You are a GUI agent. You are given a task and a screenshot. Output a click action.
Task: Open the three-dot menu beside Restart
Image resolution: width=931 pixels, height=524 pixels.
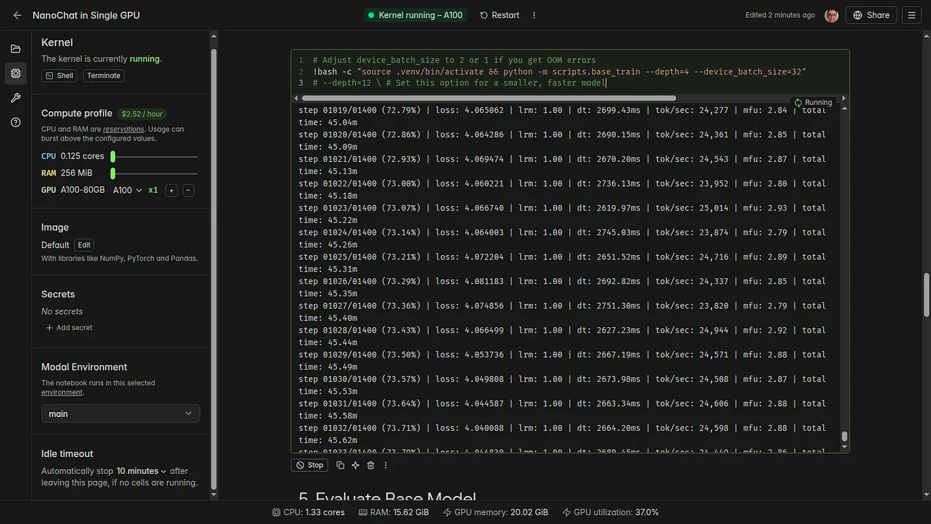point(534,15)
